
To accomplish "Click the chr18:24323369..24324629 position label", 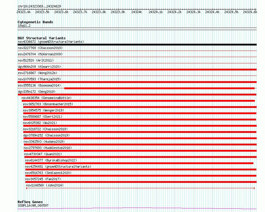I will coord(39,6).
